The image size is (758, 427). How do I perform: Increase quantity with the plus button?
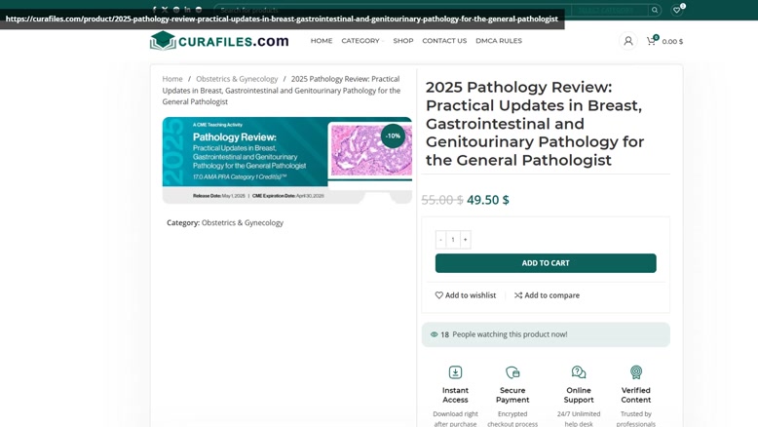coord(465,240)
